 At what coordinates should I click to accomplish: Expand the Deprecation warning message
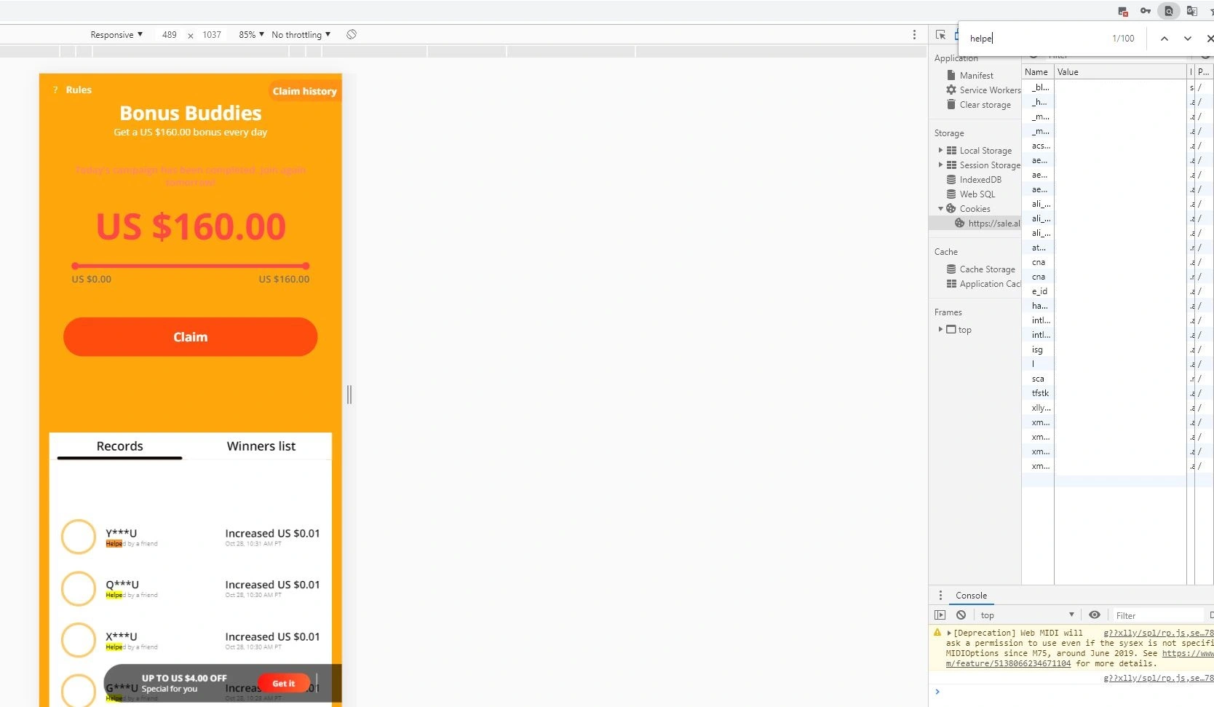(x=949, y=633)
